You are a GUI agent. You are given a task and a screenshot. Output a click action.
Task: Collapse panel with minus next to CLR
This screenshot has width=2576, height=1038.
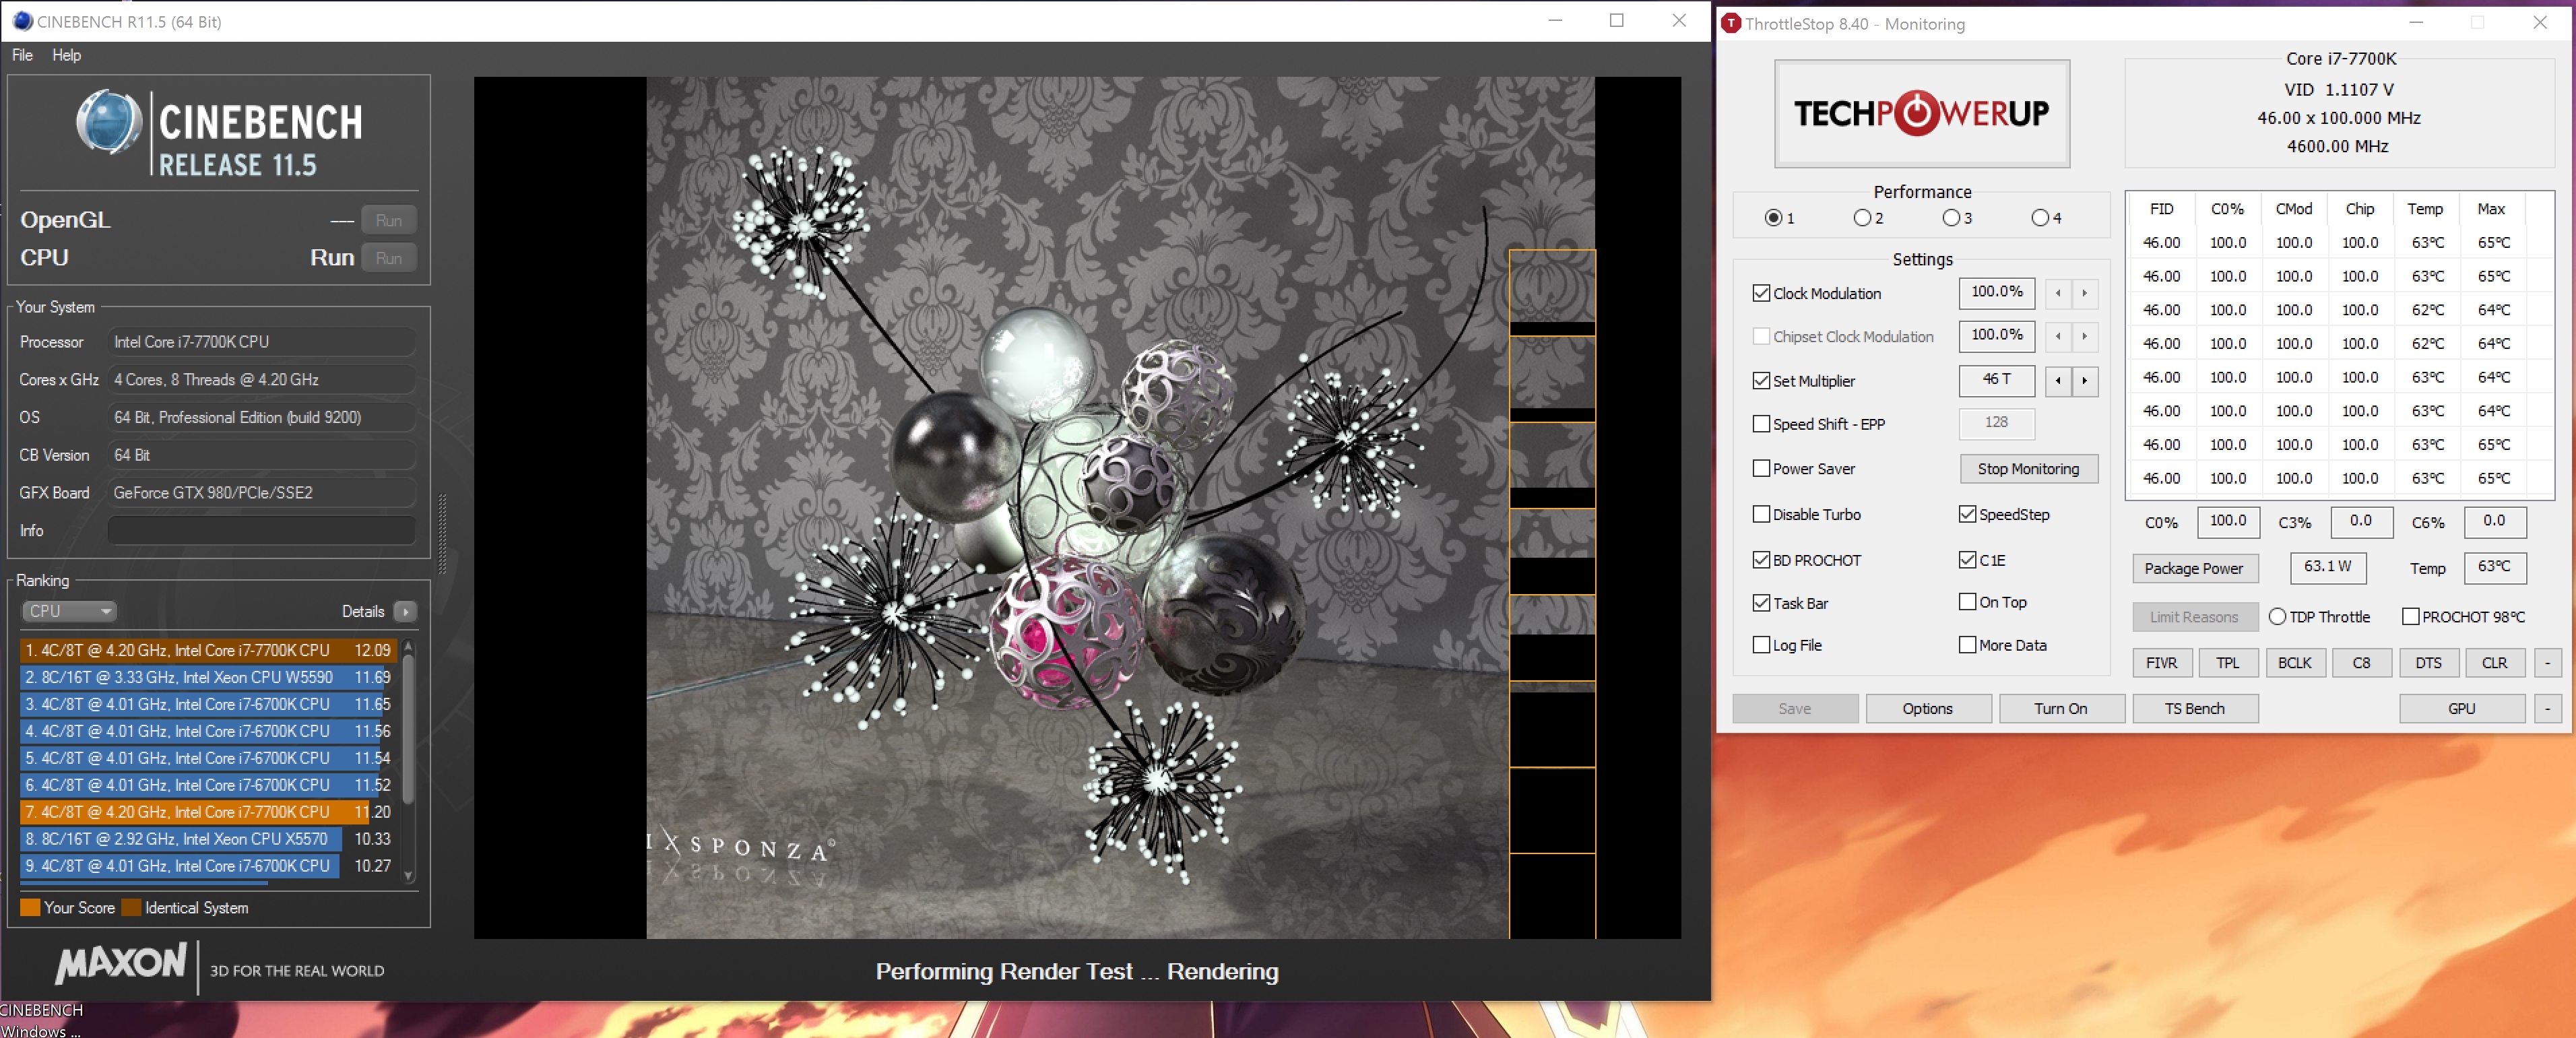2547,662
